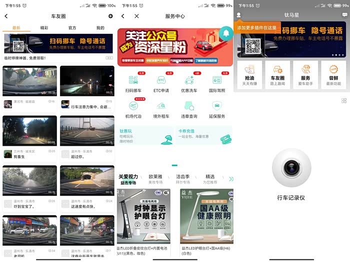Open the 国际驾照 service
Image resolution: width=350 pixels, height=262 pixels.
217,84
